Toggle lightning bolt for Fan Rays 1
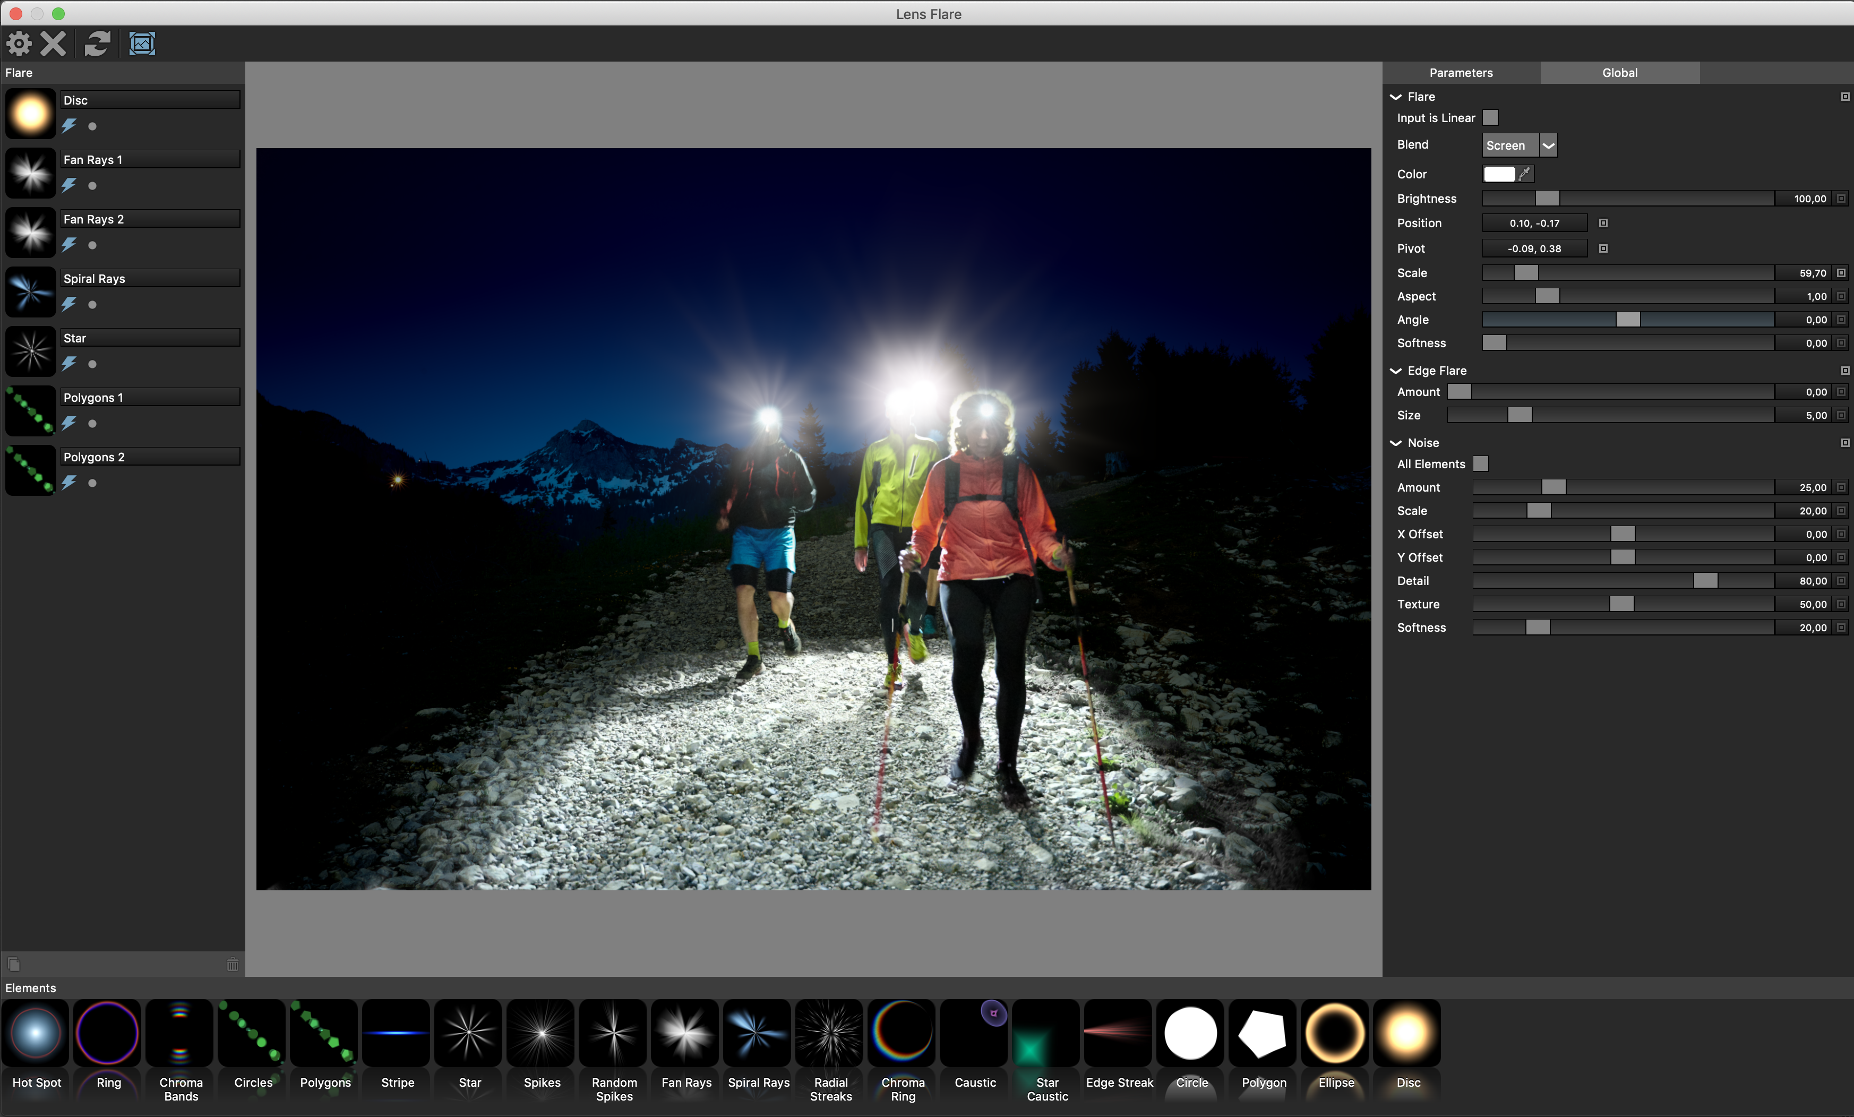 69,185
